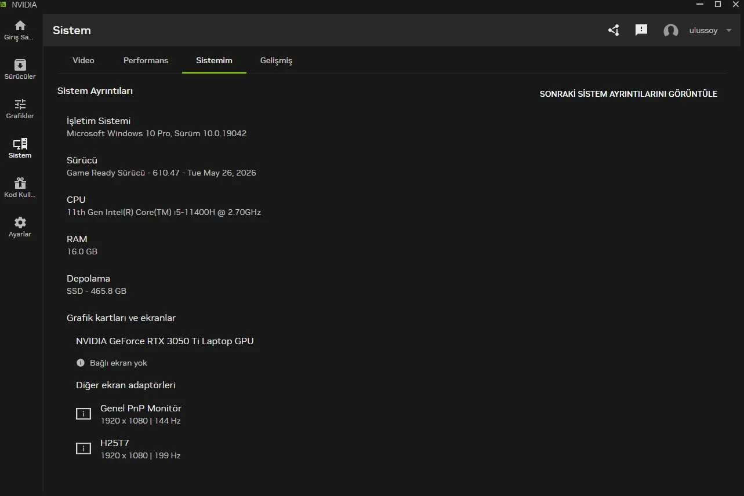Click the Depolama label
The width and height of the screenshot is (744, 496).
click(88, 278)
